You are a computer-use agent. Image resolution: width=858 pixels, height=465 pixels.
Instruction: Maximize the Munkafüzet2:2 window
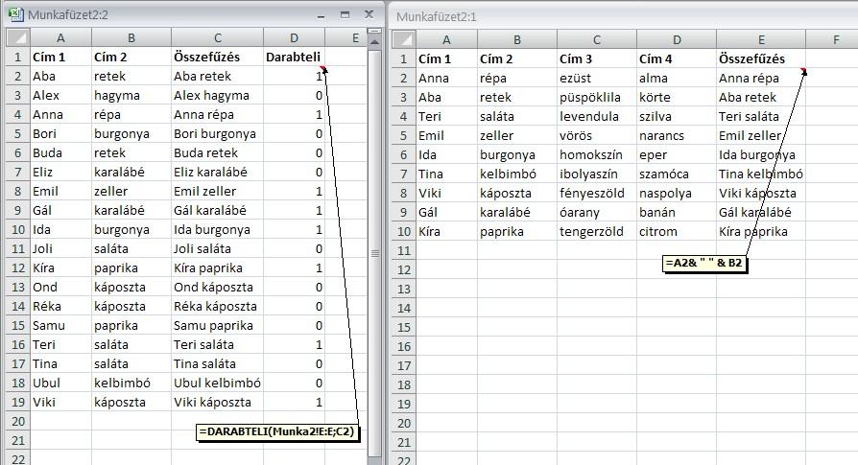(x=345, y=14)
